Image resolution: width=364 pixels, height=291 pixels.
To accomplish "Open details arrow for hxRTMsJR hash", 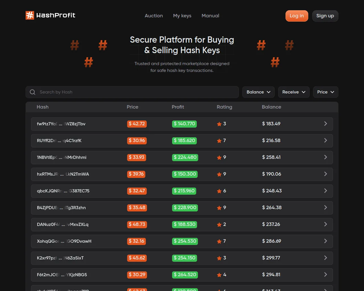I will coord(326,174).
